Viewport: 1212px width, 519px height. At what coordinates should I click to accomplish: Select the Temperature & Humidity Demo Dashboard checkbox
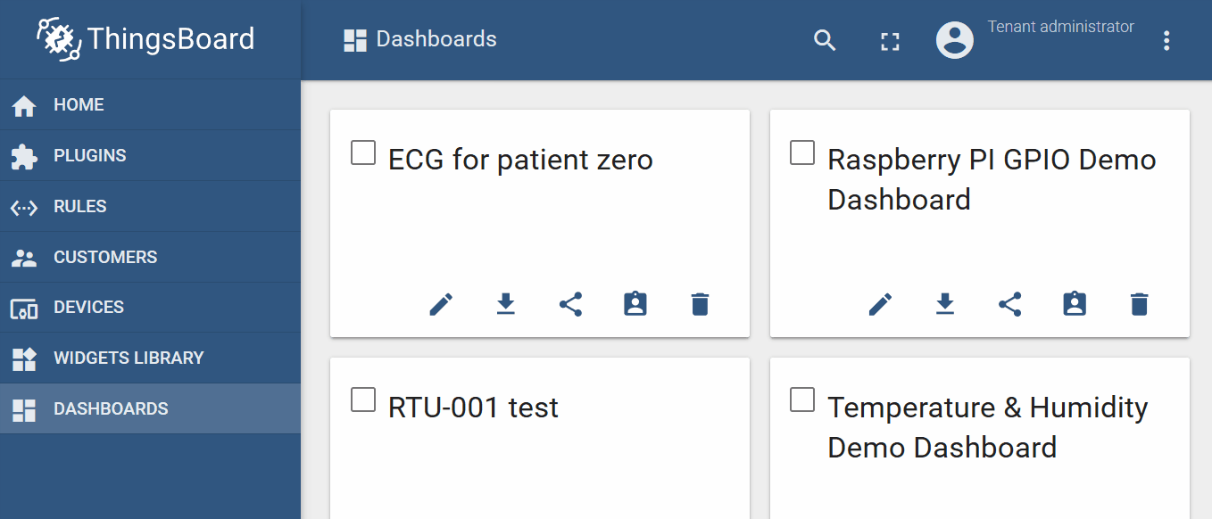pyautogui.click(x=801, y=400)
